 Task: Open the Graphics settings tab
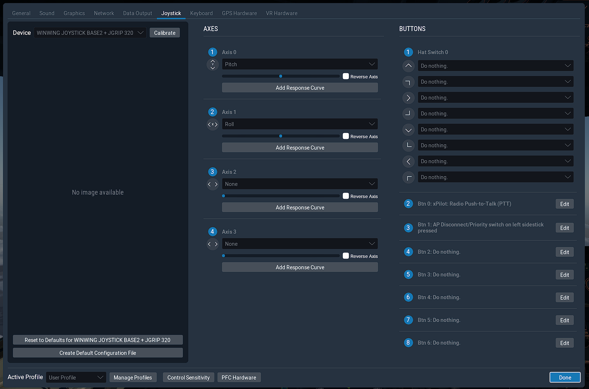tap(74, 13)
